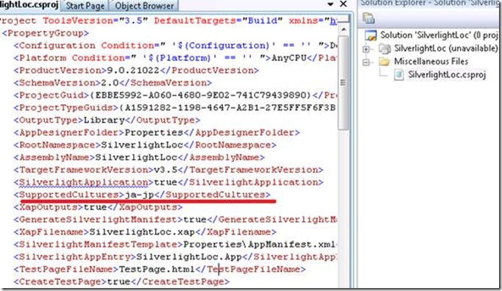Click the GenerateSilverlightManifest opening tag
The height and width of the screenshot is (291, 502).
99,220
